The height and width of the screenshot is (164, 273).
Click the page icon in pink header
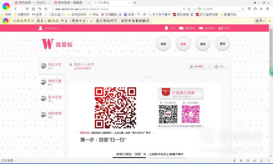click(166, 28)
